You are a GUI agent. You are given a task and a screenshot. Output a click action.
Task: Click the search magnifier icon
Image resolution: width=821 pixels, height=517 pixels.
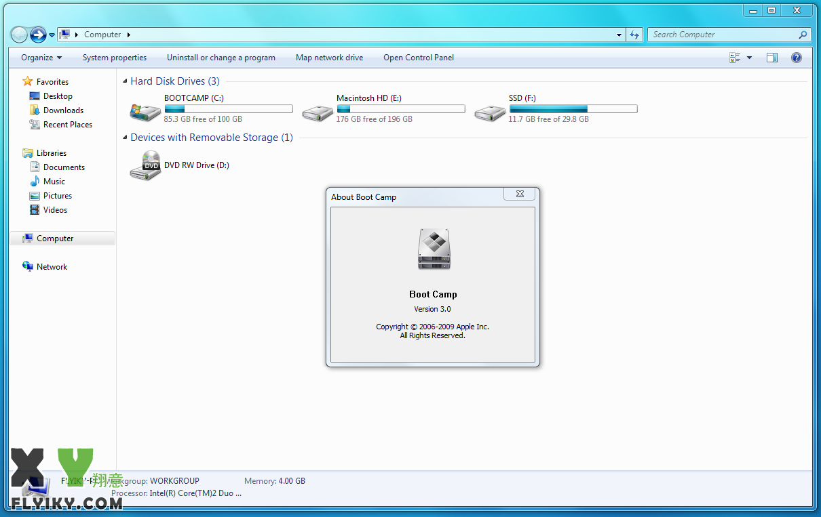coord(803,35)
